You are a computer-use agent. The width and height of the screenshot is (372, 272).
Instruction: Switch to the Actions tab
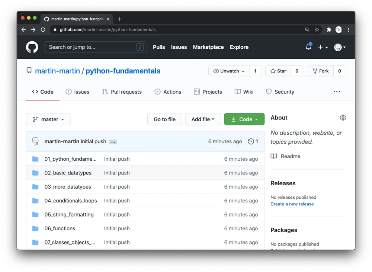(168, 92)
